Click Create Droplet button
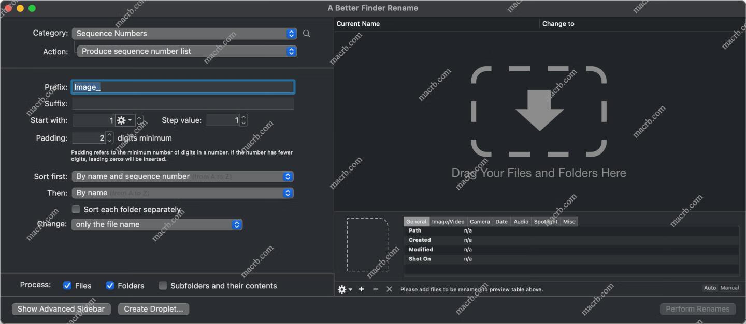This screenshot has width=746, height=324. pos(153,309)
